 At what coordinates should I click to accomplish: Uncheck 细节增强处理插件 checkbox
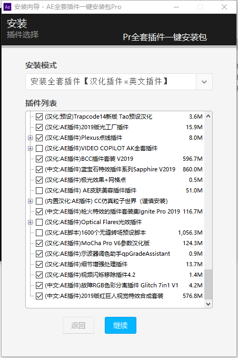click(x=39, y=264)
